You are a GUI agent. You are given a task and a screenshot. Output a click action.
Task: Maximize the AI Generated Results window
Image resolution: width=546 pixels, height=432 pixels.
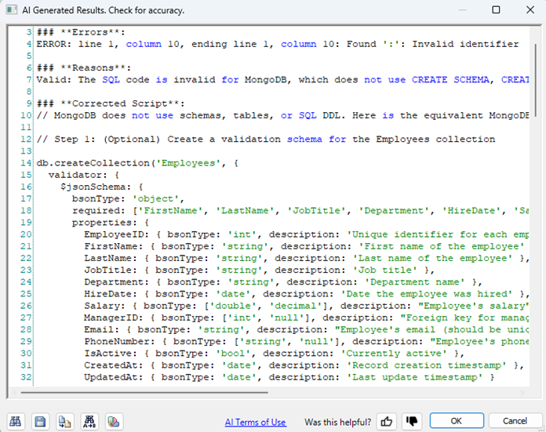[495, 10]
